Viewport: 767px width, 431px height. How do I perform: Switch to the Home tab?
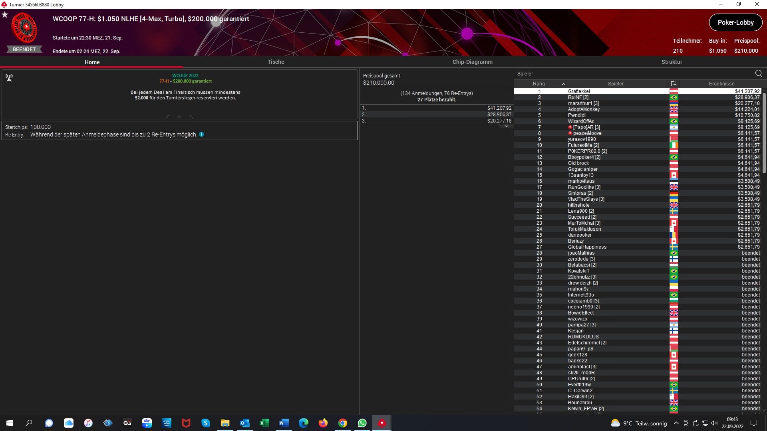[92, 62]
